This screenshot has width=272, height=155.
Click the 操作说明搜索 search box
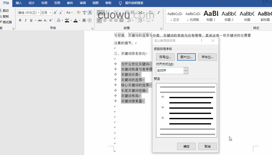(x=134, y=3)
